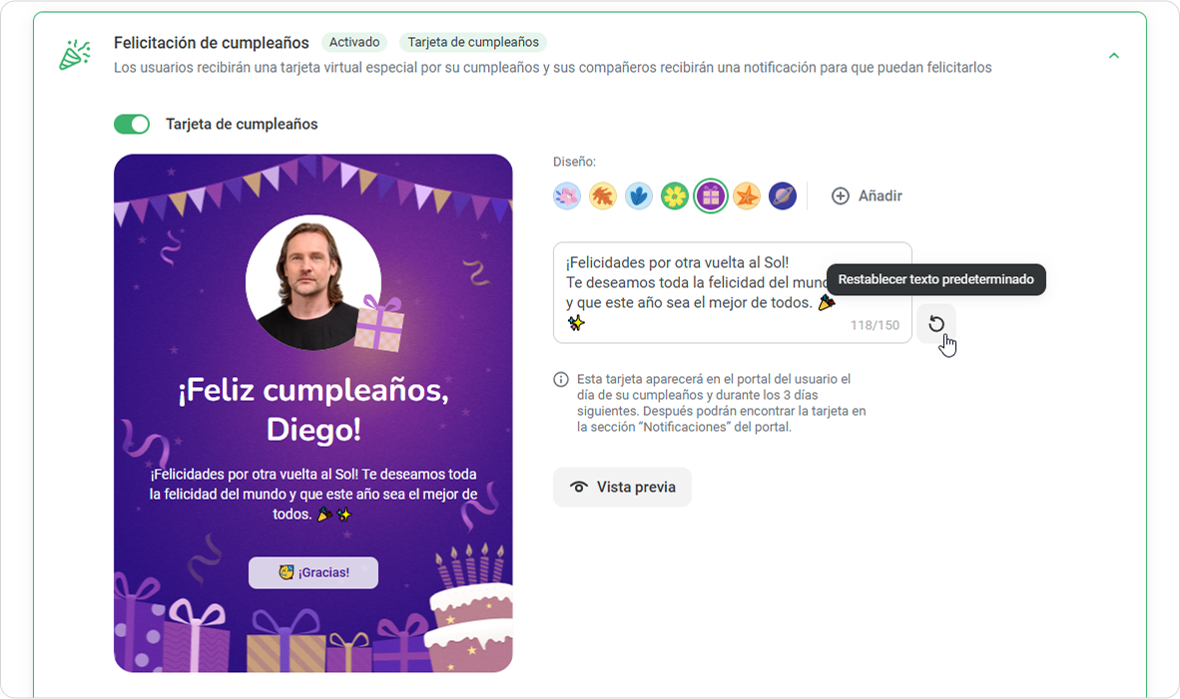
Task: Click the Felicitación de cumpleaños heading
Action: click(212, 43)
